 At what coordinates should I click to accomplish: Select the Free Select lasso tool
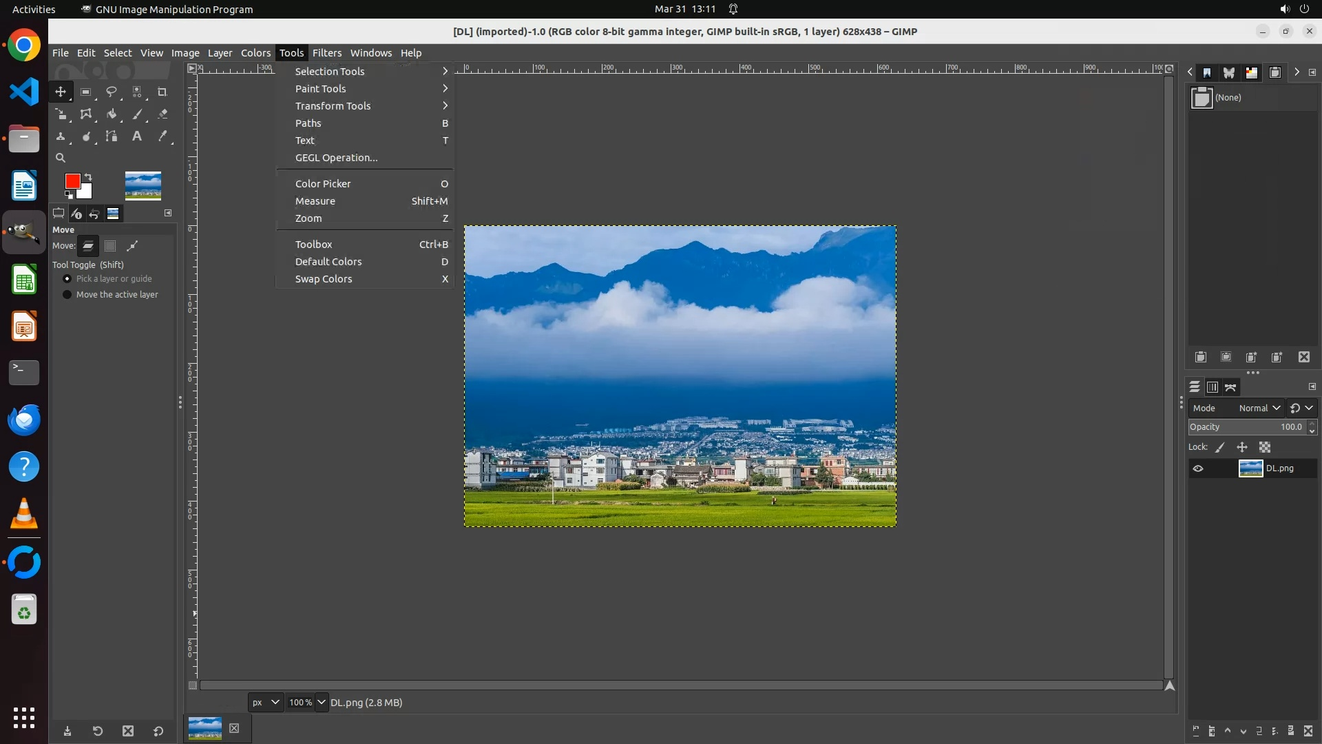click(111, 92)
